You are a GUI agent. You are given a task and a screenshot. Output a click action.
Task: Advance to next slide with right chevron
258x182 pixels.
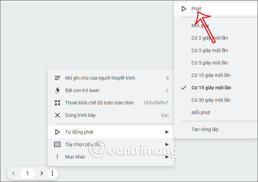pos(42,173)
